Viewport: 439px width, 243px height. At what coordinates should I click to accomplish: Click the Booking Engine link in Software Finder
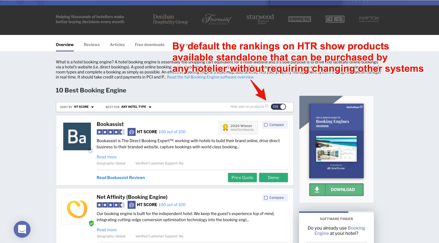340,231
